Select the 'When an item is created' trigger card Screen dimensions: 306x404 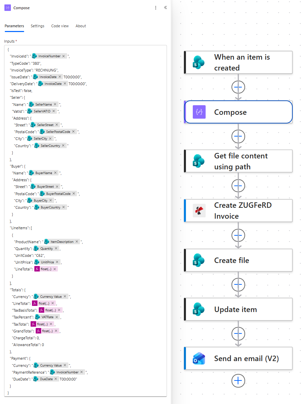[238, 62]
